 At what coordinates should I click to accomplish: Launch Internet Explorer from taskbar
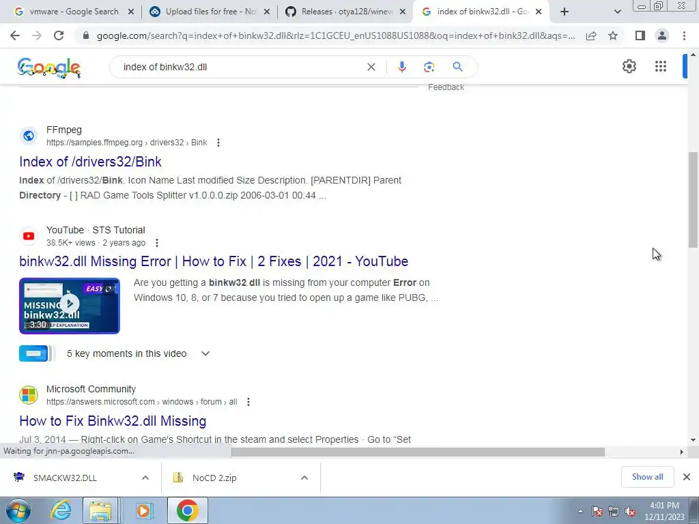[61, 510]
